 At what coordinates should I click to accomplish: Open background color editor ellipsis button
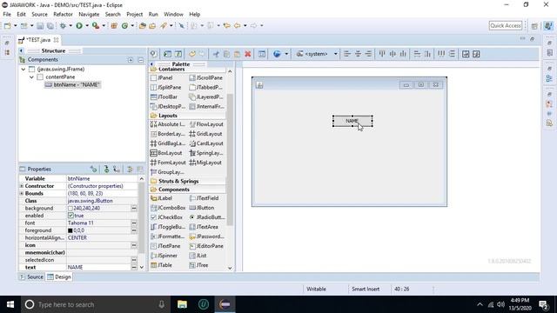134,209
